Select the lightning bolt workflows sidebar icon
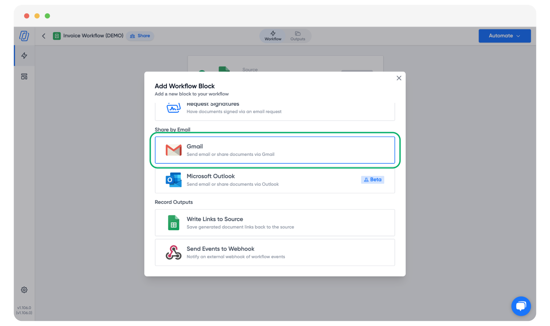The width and height of the screenshot is (550, 326). click(24, 56)
